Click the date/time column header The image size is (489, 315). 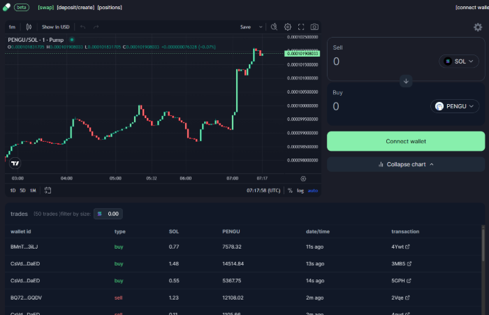318,231
